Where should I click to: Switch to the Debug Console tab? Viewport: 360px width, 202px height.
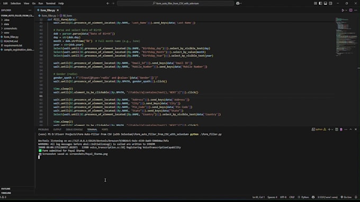point(74,130)
